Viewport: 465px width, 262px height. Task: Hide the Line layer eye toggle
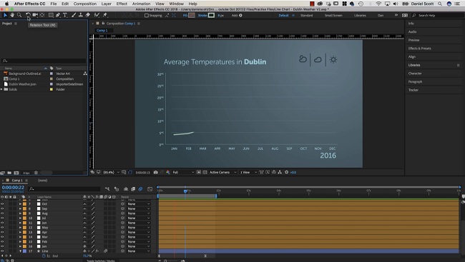click(2, 251)
